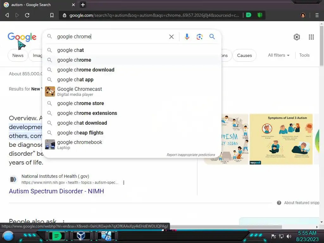Image resolution: width=324 pixels, height=243 pixels.
Task: Submit search with the blue magnifier icon
Action: pos(212,37)
